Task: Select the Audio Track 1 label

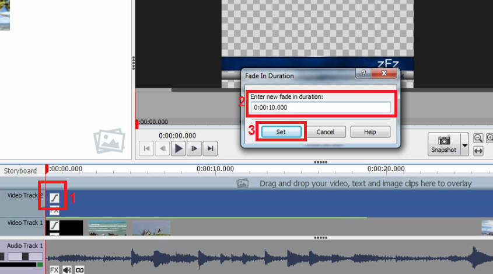Action: pos(25,245)
